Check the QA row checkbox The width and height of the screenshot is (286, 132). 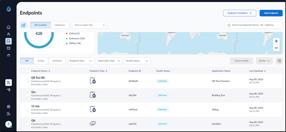click(x=27, y=124)
